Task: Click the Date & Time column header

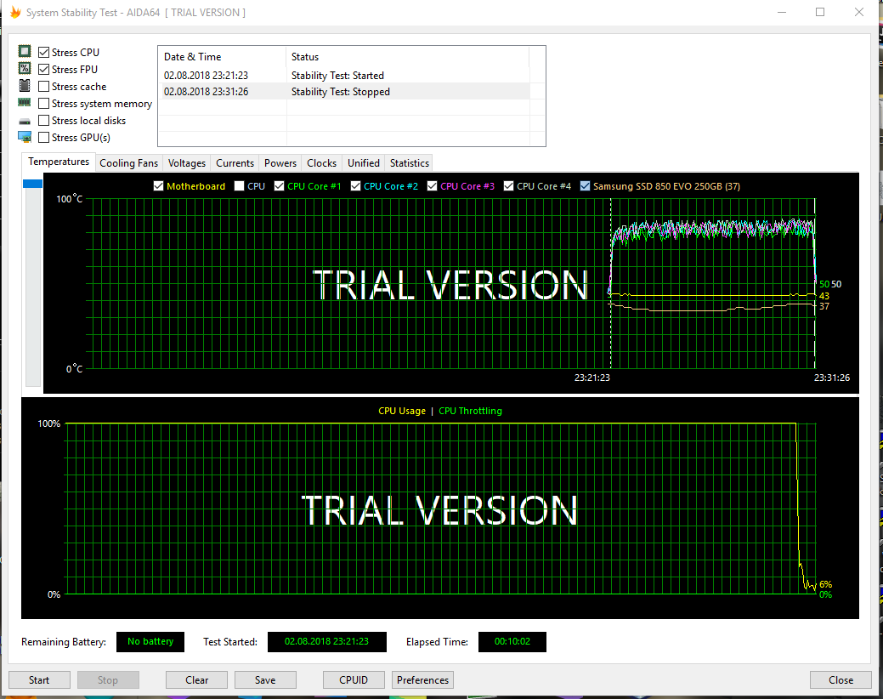Action: pyautogui.click(x=223, y=57)
